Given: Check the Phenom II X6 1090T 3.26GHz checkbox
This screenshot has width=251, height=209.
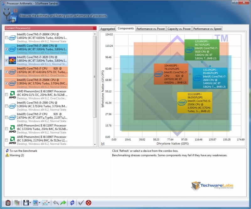Looking at the screenshot, I should tap(6, 140).
